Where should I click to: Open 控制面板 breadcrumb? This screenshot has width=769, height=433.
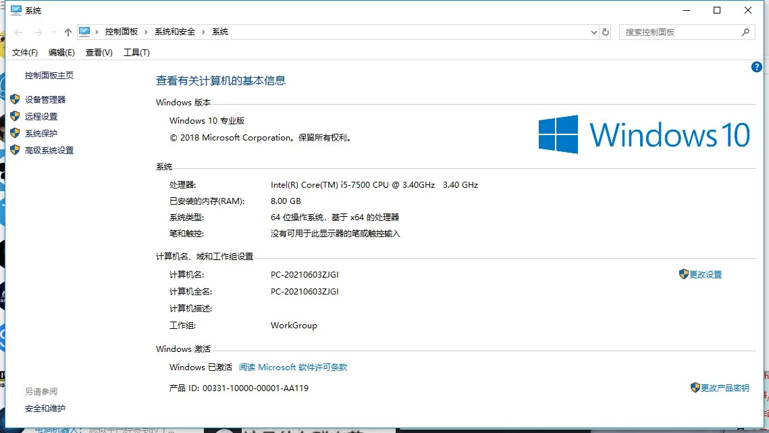121,32
